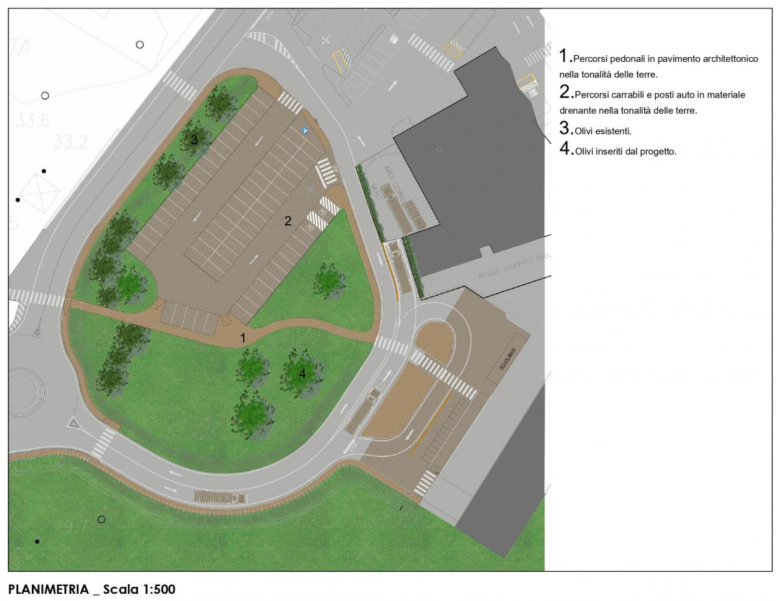Click number 4 marker on the new olive tree
The width and height of the screenshot is (780, 601).
pos(302,374)
